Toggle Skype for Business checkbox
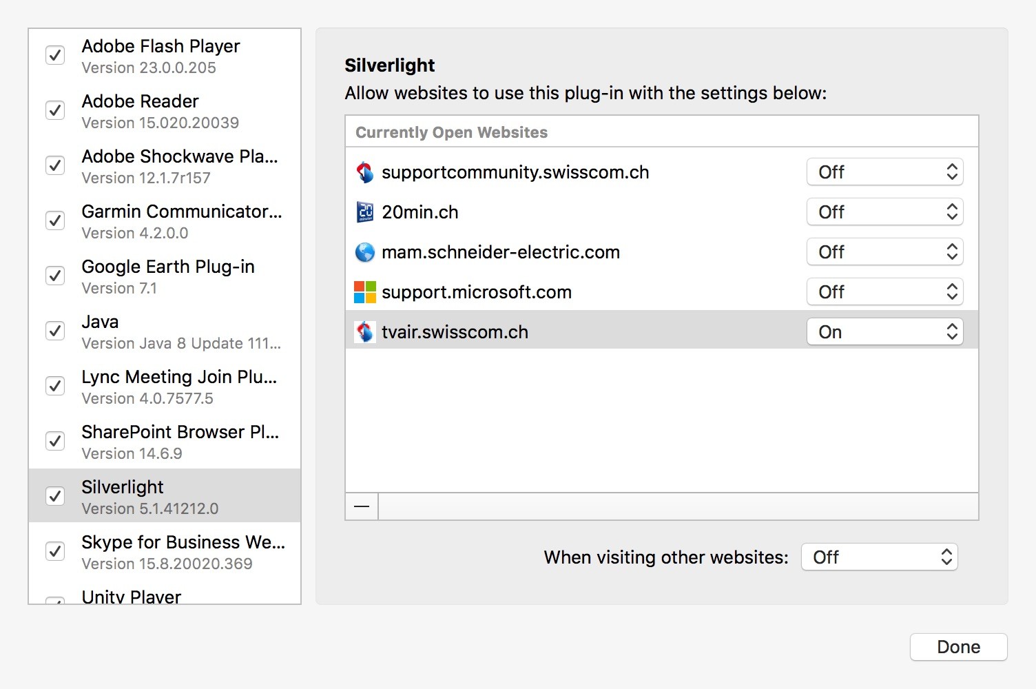1036x689 pixels. click(x=55, y=551)
